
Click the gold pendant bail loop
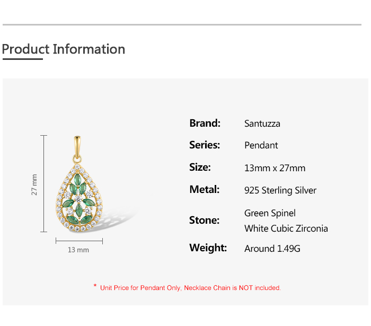[x=77, y=148]
